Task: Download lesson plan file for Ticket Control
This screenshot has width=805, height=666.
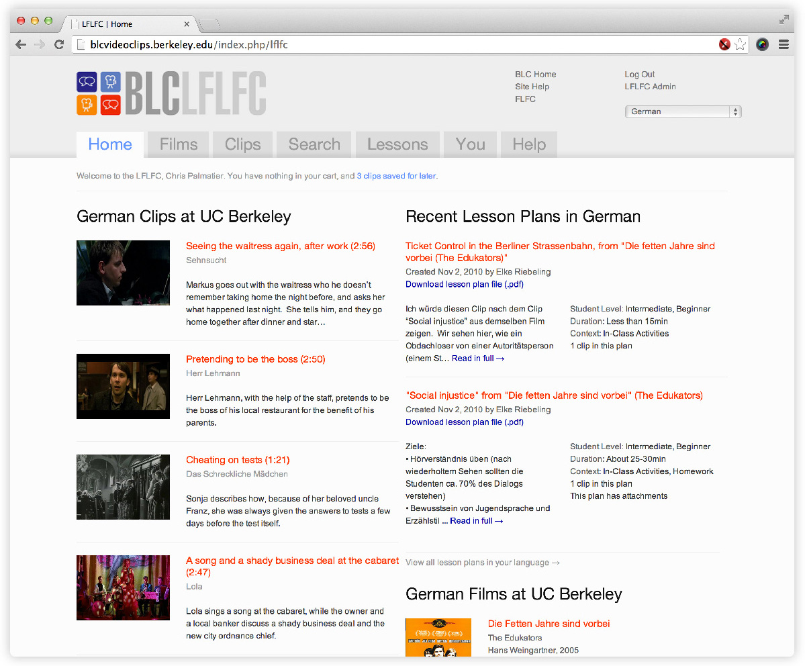Action: coord(465,285)
